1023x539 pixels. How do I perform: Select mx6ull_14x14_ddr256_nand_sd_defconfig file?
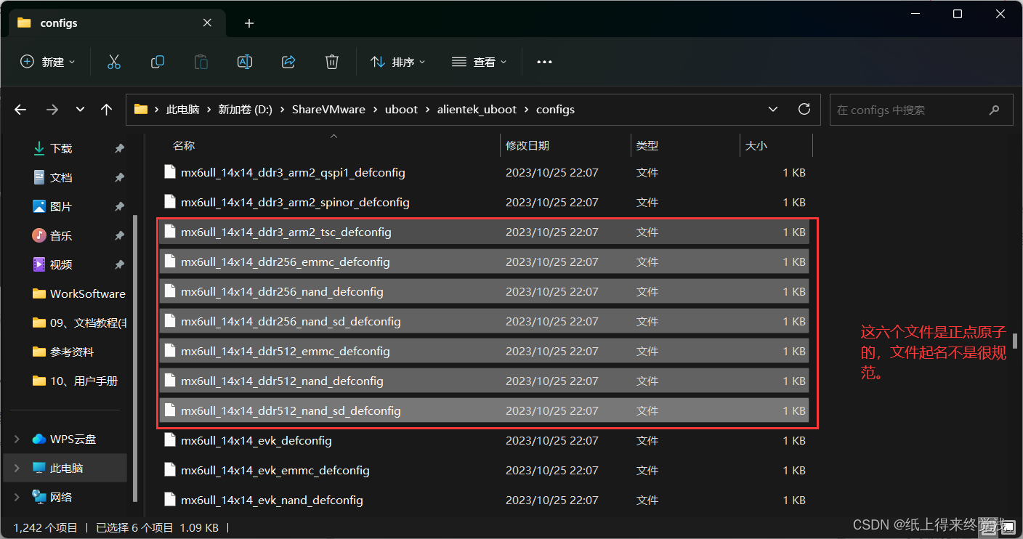click(x=484, y=321)
